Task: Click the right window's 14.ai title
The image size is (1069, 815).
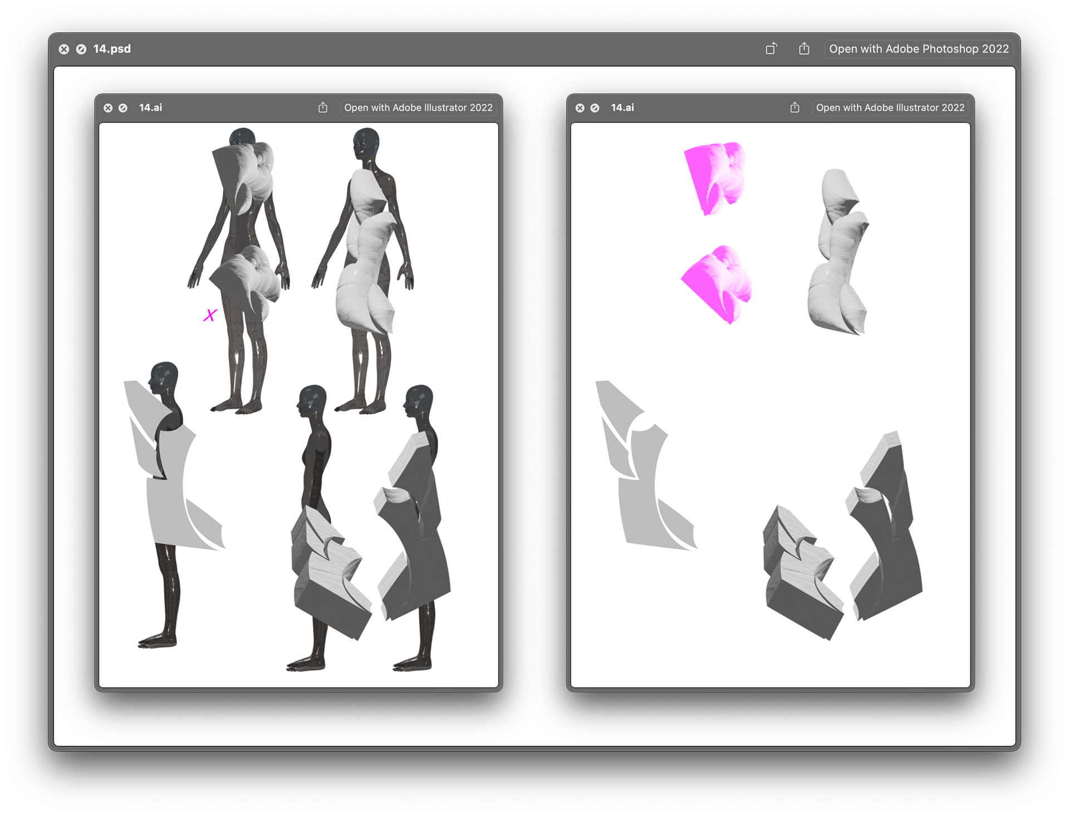Action: coord(622,107)
